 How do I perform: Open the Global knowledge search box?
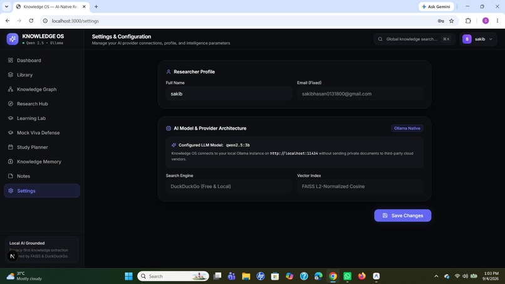[x=415, y=39]
